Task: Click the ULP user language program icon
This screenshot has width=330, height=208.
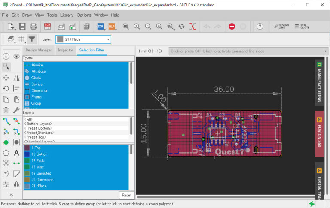Action: (112, 26)
